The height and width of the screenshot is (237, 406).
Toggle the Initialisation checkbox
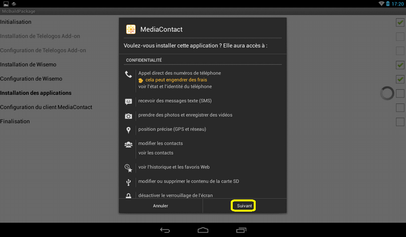[x=400, y=23]
